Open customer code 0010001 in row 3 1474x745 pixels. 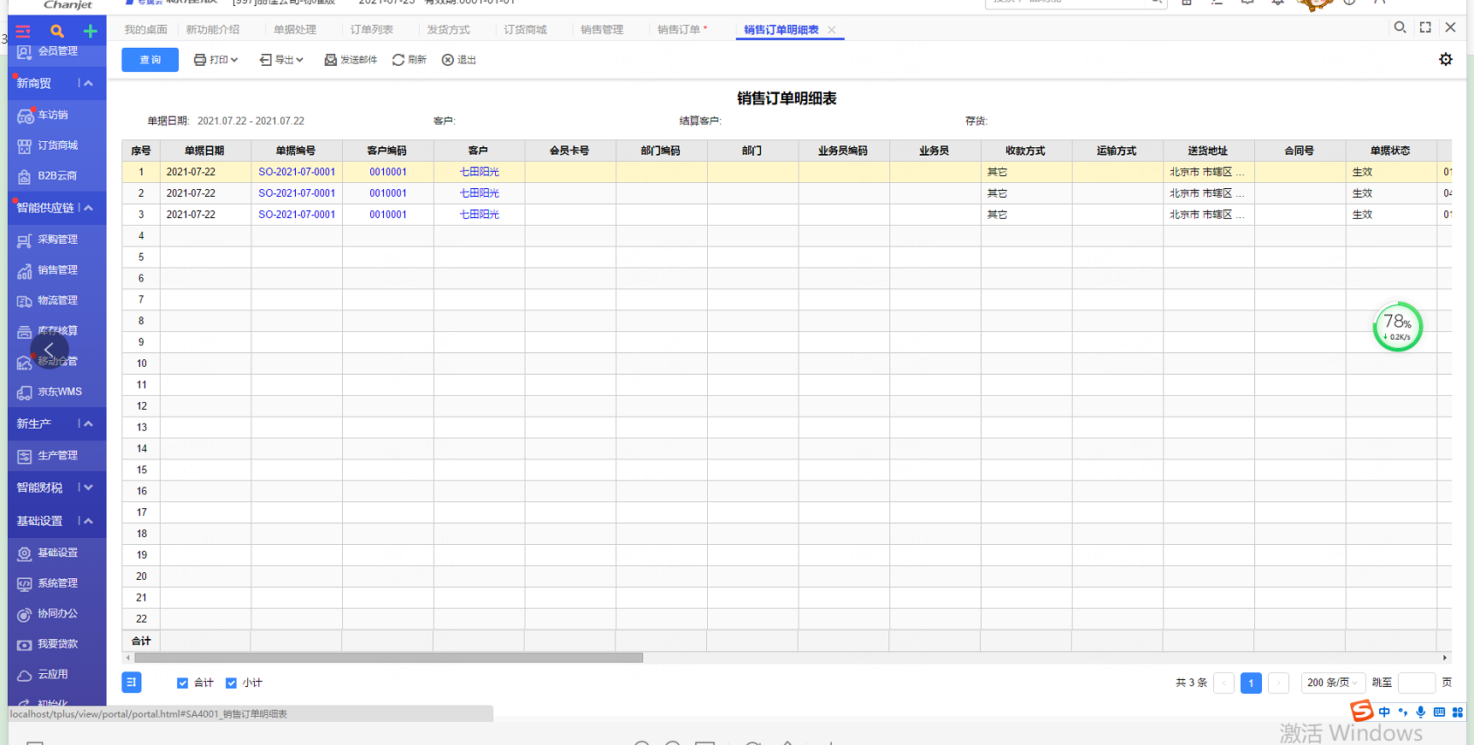(x=388, y=215)
